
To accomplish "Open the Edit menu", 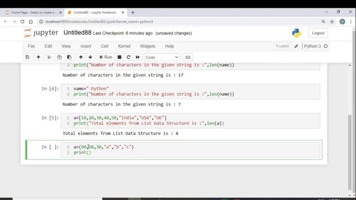I will click(48, 46).
